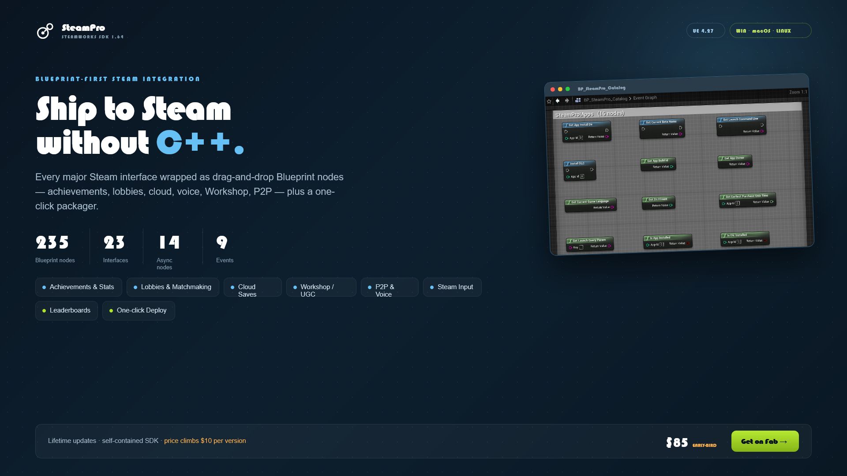
Task: Click Key input pin on Get Launch Query Param
Action: click(570, 248)
